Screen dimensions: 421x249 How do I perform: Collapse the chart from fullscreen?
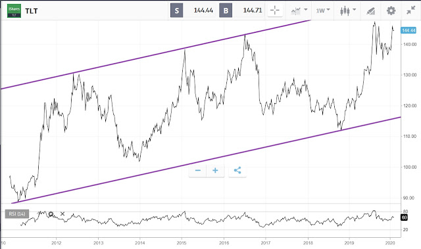pyautogui.click(x=410, y=11)
